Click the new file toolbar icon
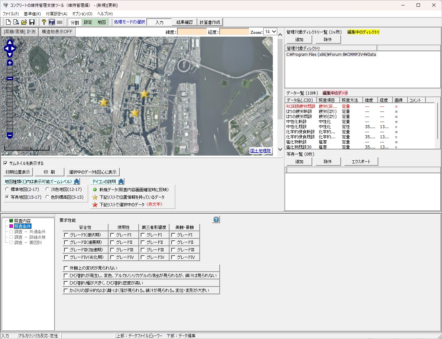 point(8,22)
